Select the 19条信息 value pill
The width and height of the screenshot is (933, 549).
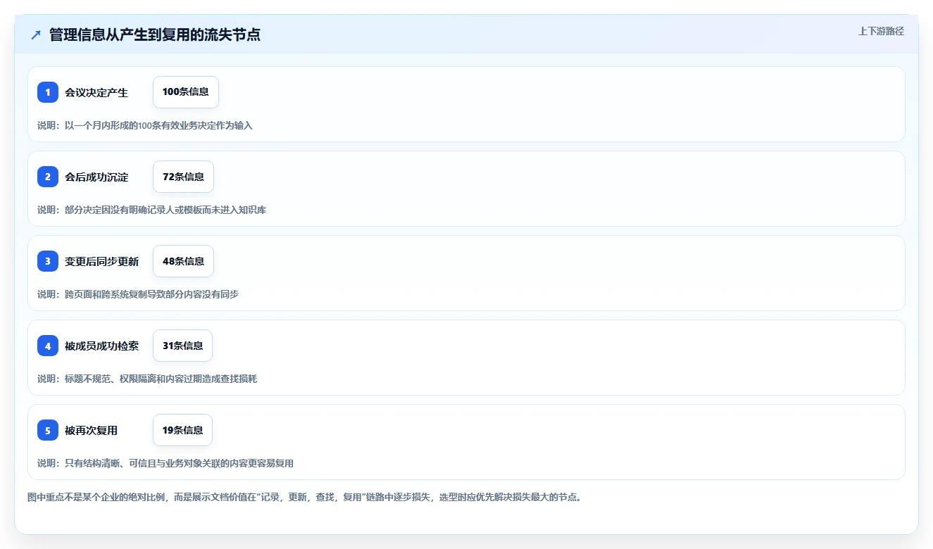[x=182, y=430]
